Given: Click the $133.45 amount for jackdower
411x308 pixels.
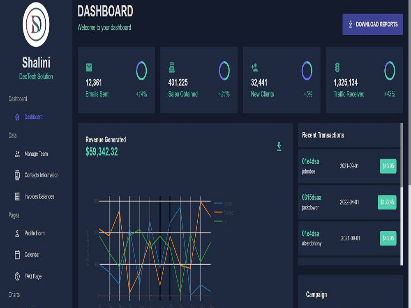Looking at the screenshot, I should tap(386, 202).
